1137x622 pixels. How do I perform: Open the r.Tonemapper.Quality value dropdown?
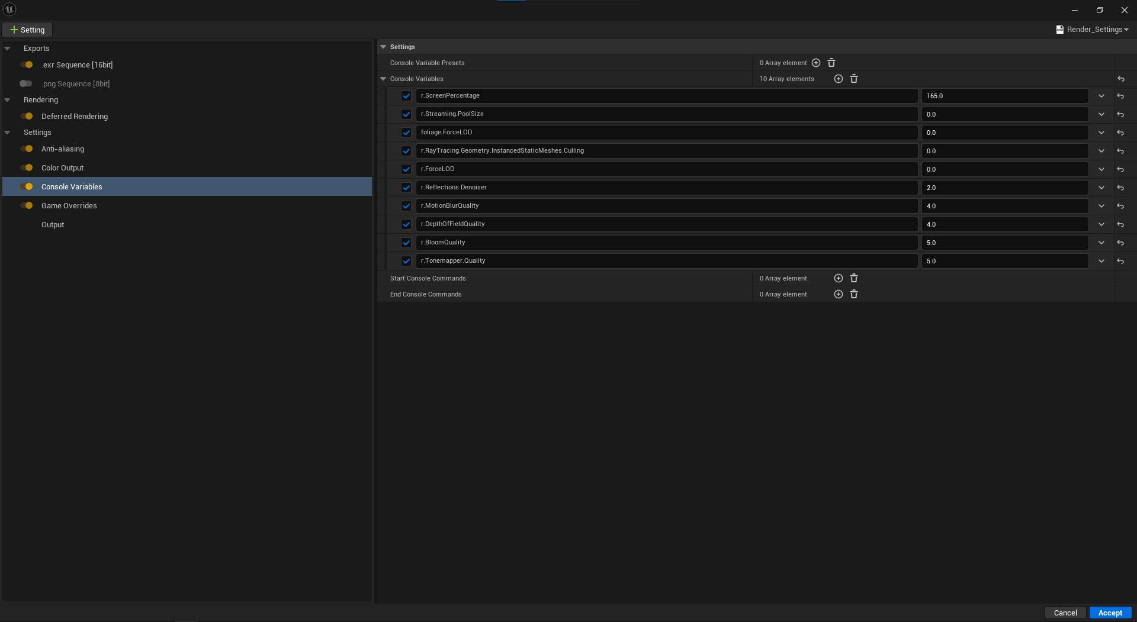(1101, 260)
